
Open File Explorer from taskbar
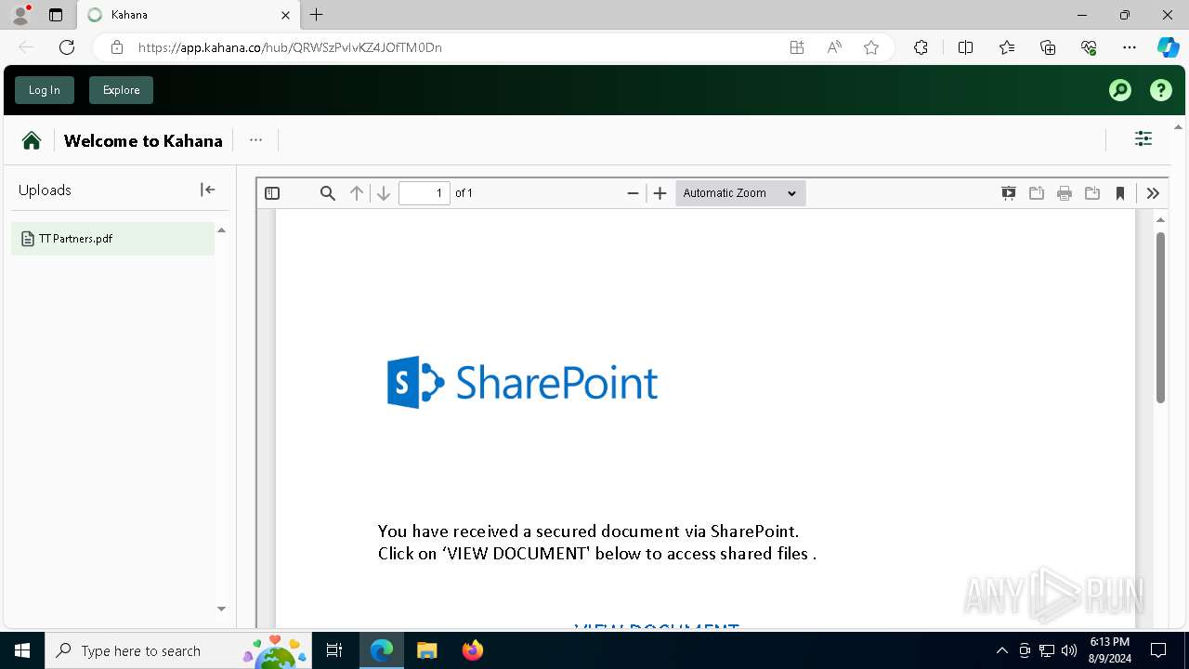pos(426,650)
